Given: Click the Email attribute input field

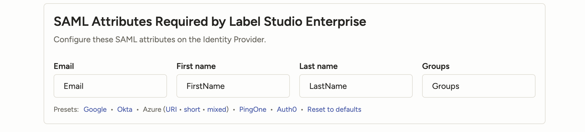Looking at the screenshot, I should click(110, 86).
